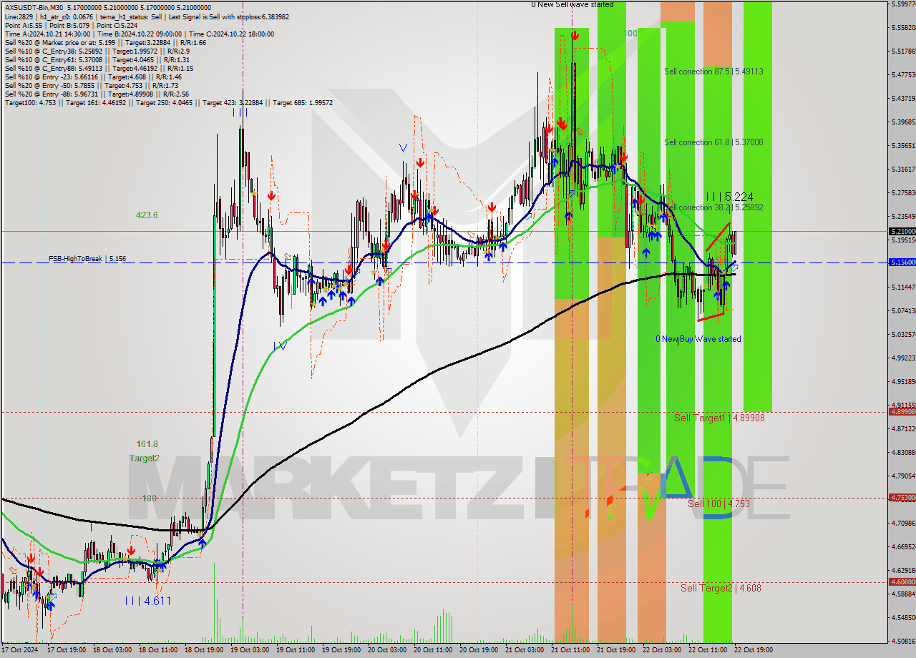Screen dimensions: 916x658
Task: Select the '18 Oct 11:00' time axis label
Action: (158, 650)
